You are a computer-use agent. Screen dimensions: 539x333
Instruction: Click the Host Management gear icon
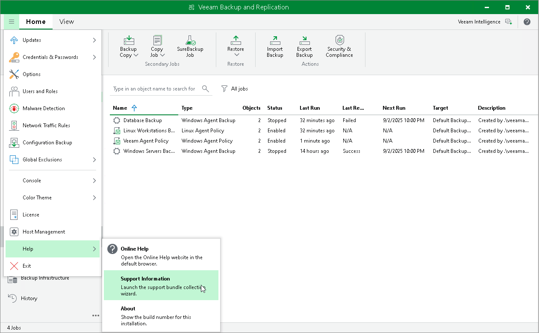pos(14,232)
